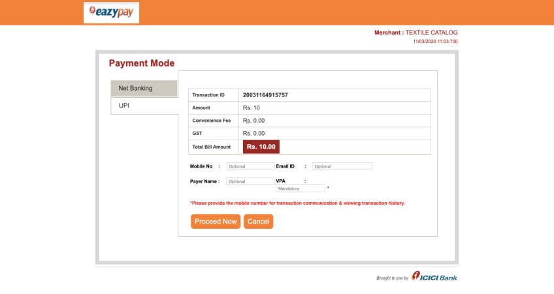The image size is (554, 294).
Task: Click the Total Bill Amount label
Action: pyautogui.click(x=211, y=147)
